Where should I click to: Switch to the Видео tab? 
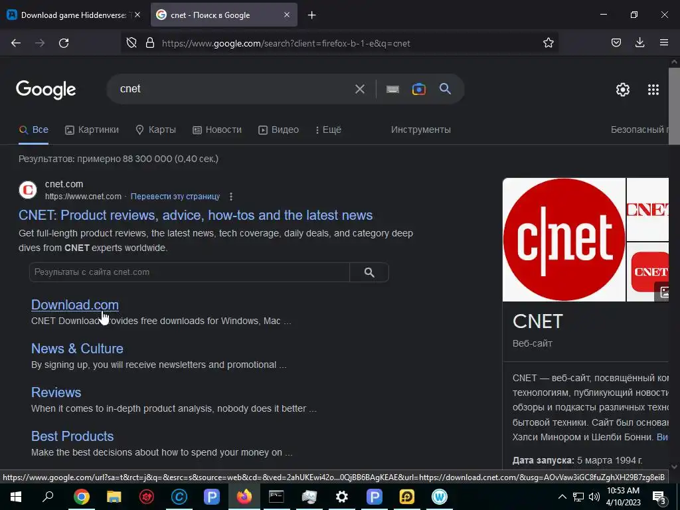pos(279,129)
